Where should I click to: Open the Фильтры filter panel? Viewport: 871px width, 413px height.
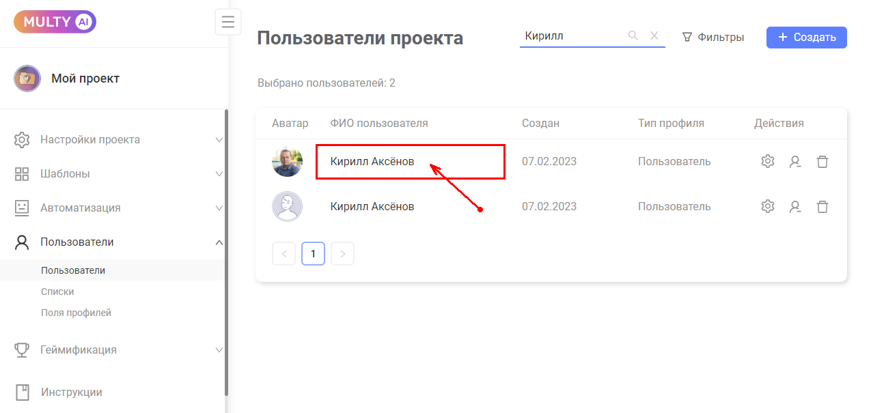(x=713, y=38)
